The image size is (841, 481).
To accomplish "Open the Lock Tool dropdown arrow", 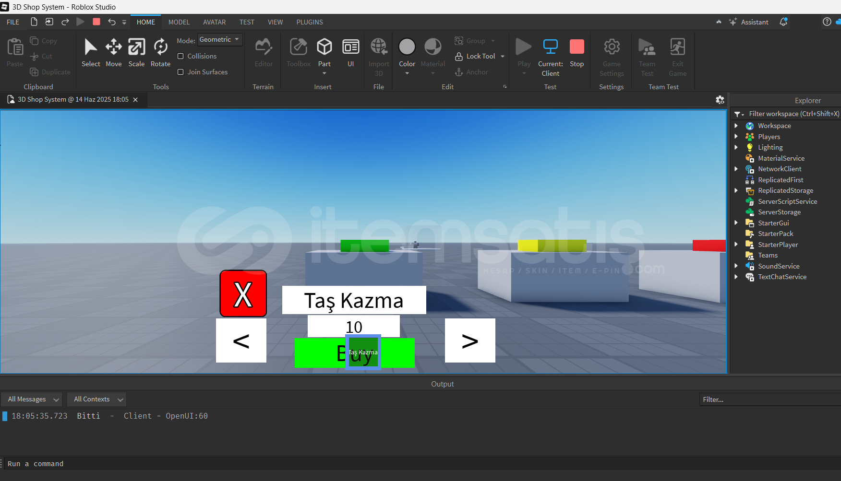I will 503,56.
